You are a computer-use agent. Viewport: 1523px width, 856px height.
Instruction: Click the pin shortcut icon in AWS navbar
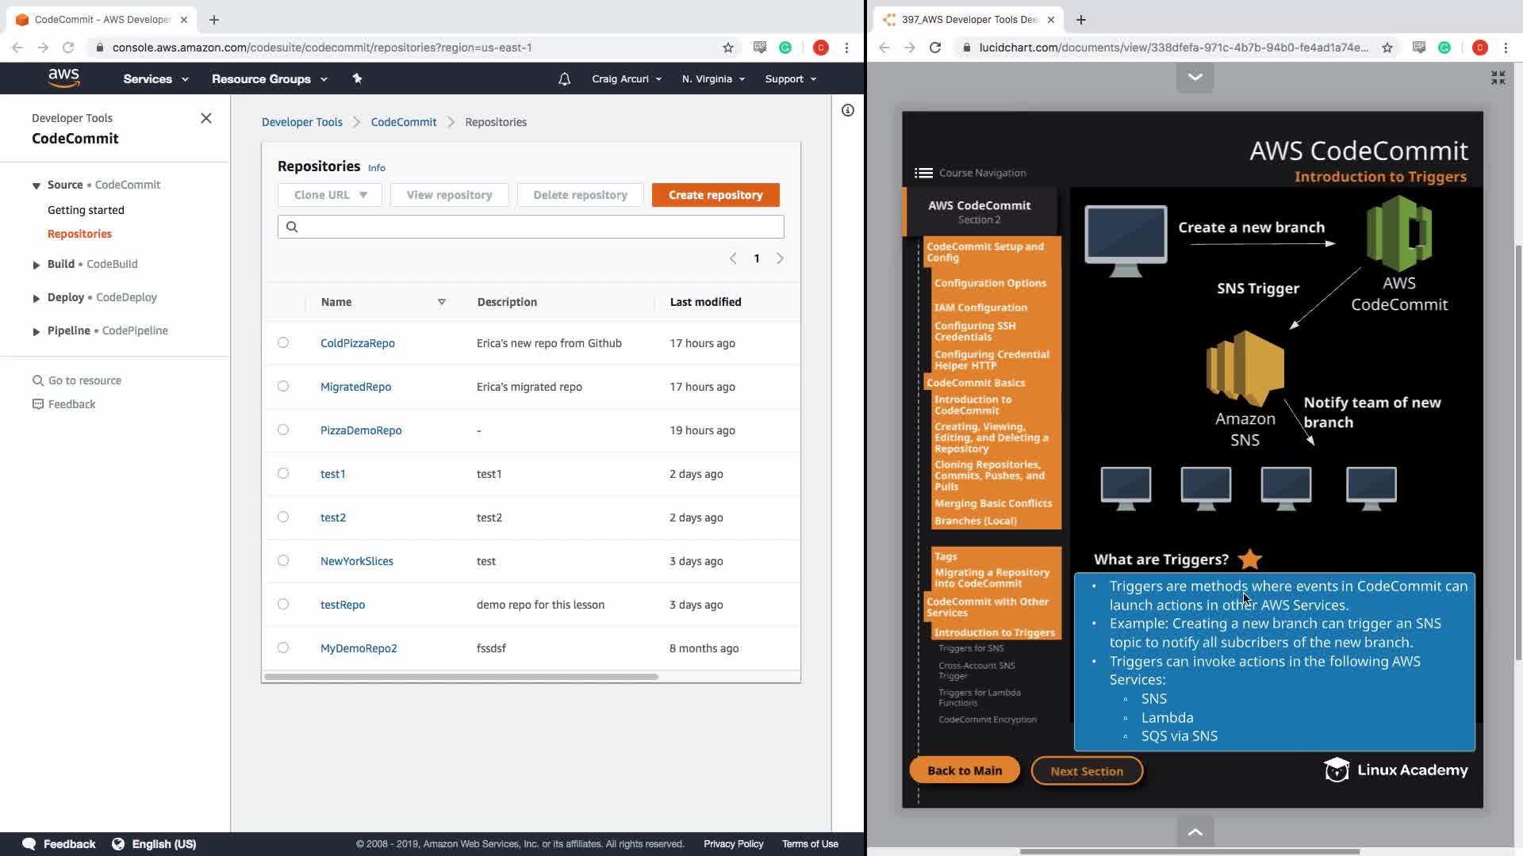tap(357, 78)
